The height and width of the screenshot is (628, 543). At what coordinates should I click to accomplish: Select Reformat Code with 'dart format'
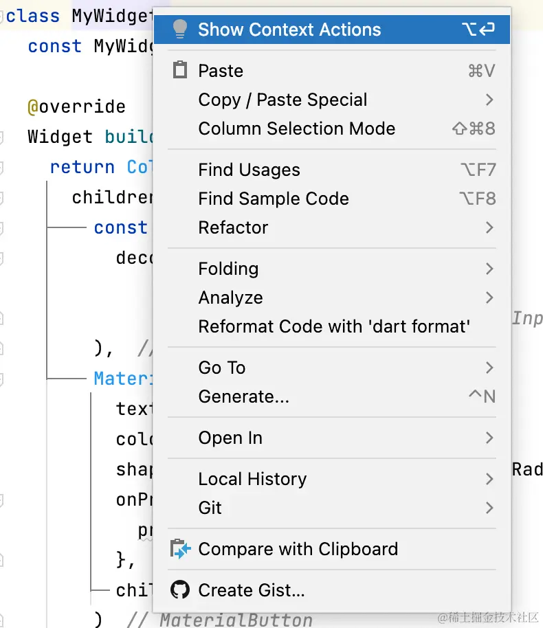[x=332, y=326]
